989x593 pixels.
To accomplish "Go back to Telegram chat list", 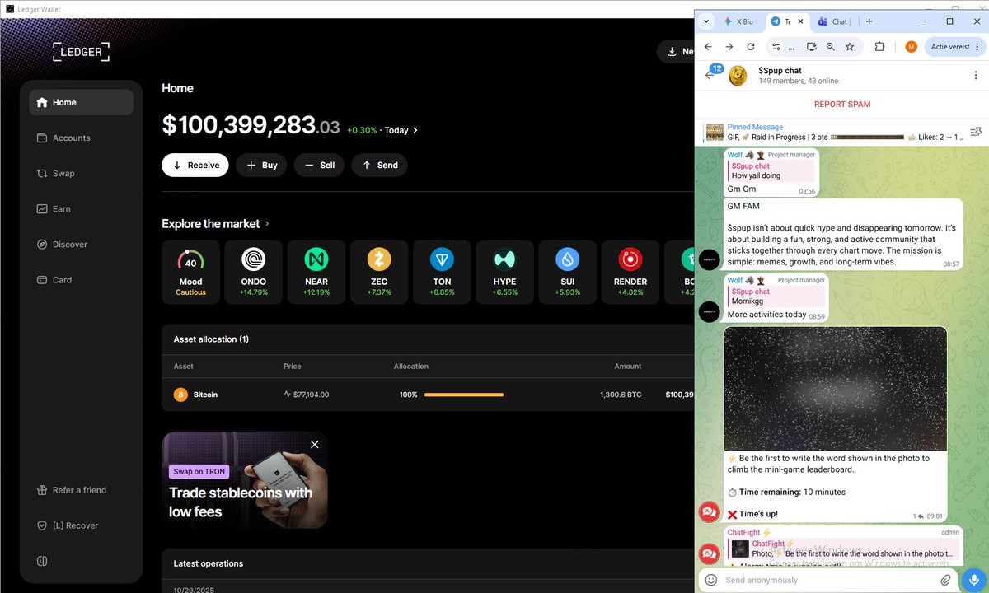I will (x=710, y=75).
